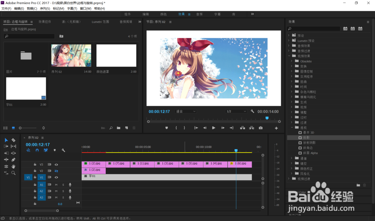This screenshot has width=375, height=221.
Task: Toggle V2 track output eye
Action: (x=57, y=171)
